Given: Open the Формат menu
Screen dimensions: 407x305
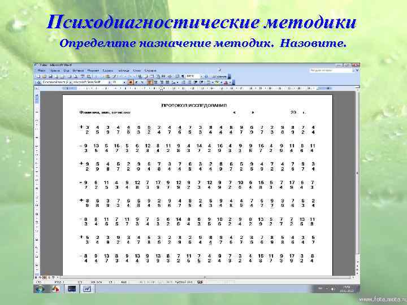Looking at the screenshot, I should pyautogui.click(x=93, y=71).
